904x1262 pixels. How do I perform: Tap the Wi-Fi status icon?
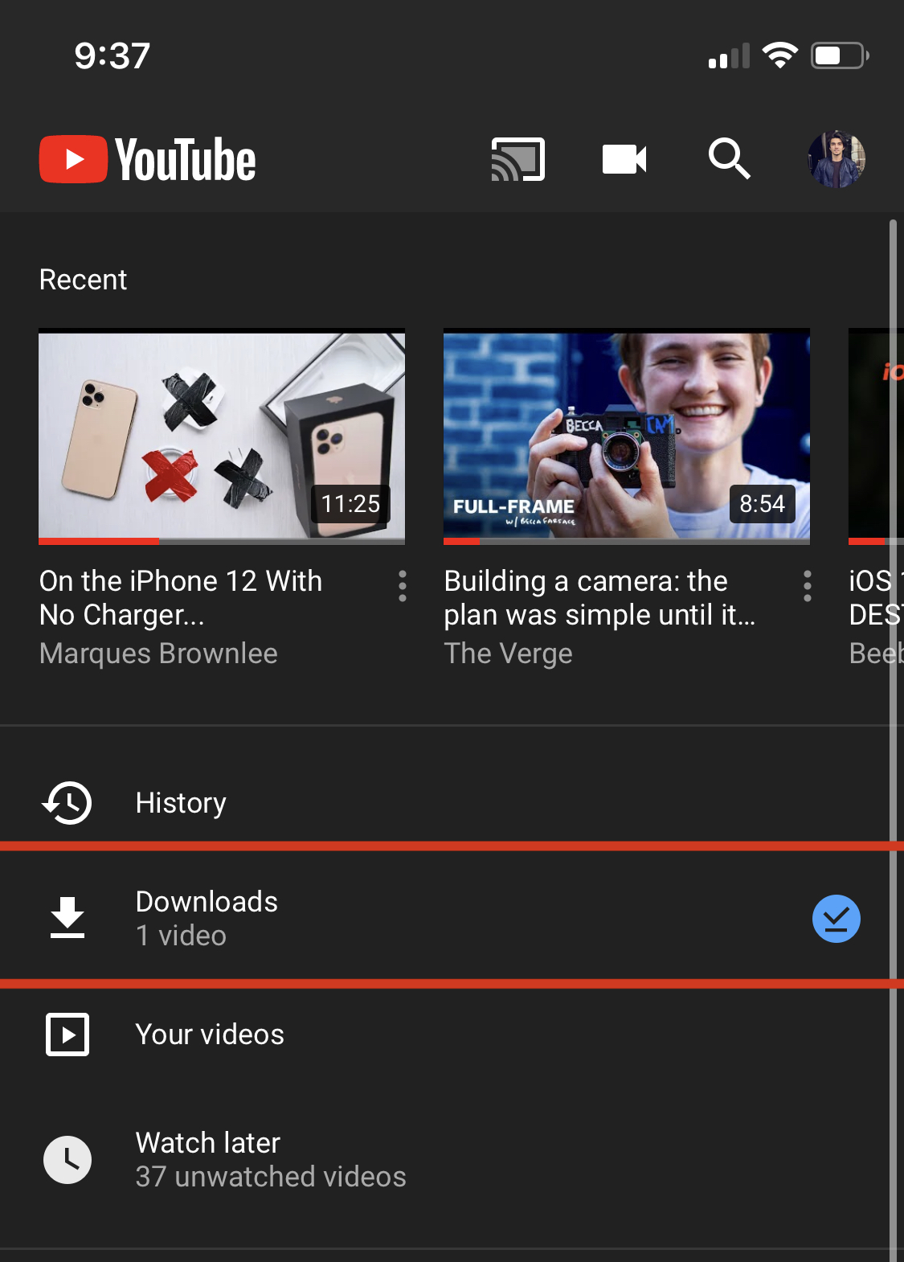[779, 55]
